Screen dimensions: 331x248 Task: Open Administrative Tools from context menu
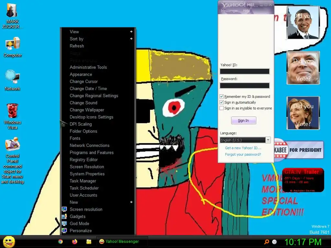98,67
